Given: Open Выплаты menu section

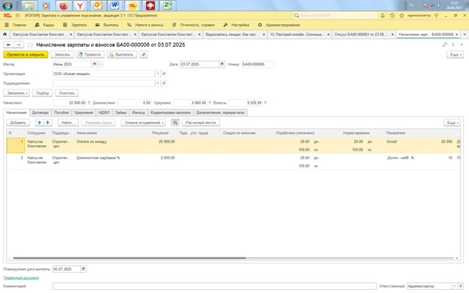Looking at the screenshot, I should (x=107, y=25).
